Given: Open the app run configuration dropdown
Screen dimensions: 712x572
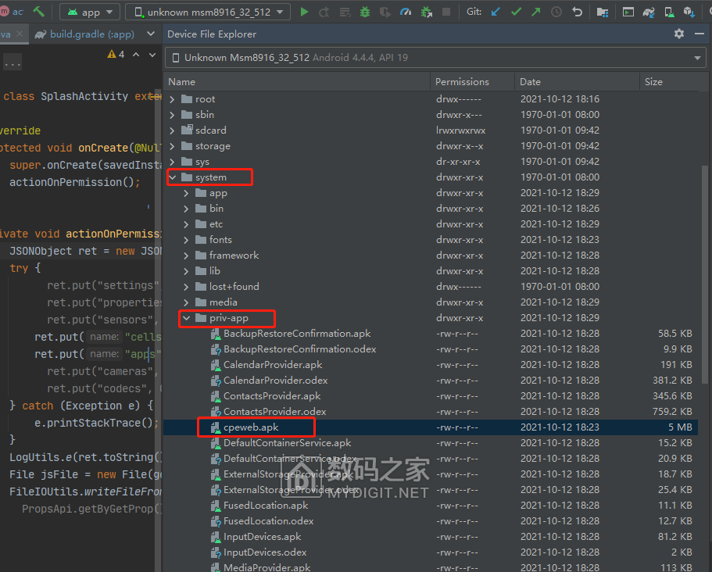Looking at the screenshot, I should pyautogui.click(x=90, y=12).
